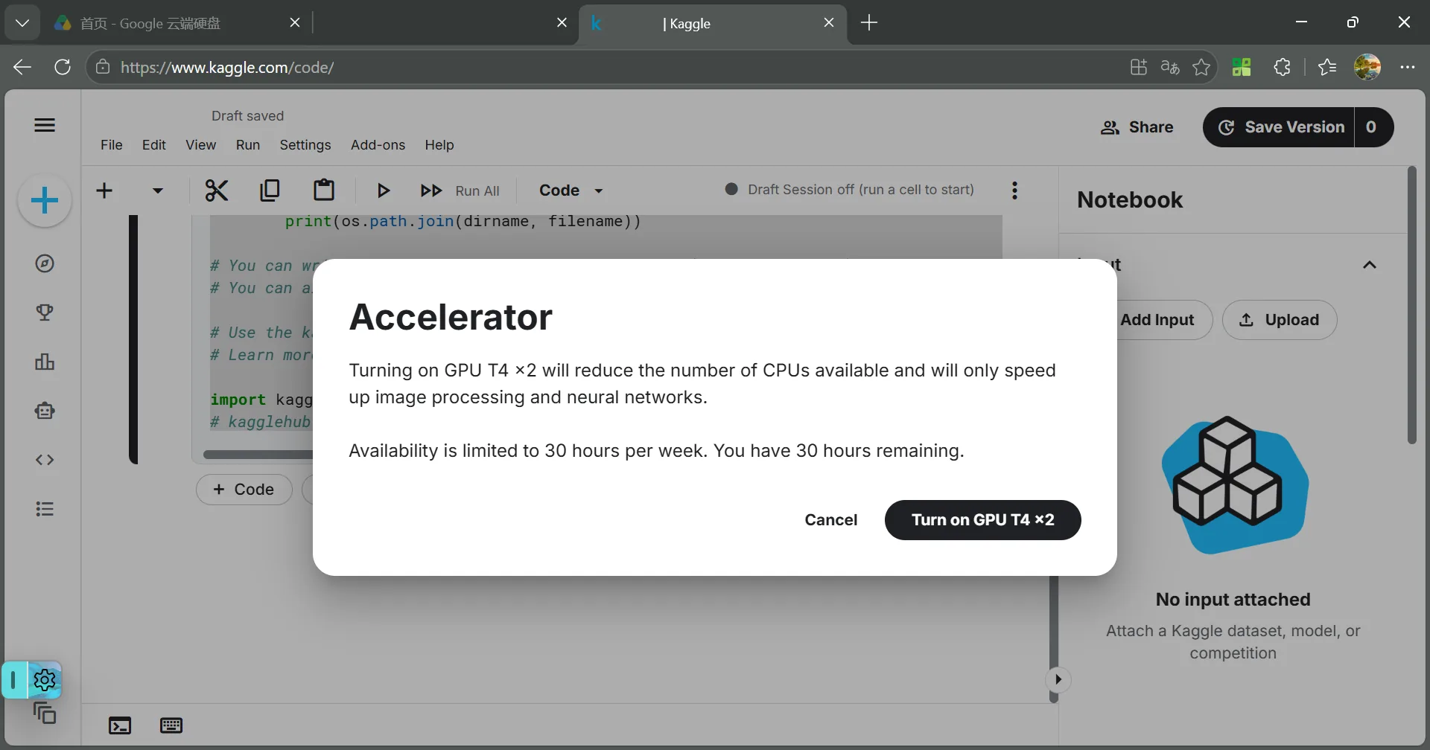Open the Kaggle hamburger menu
1430x750 pixels.
point(45,125)
